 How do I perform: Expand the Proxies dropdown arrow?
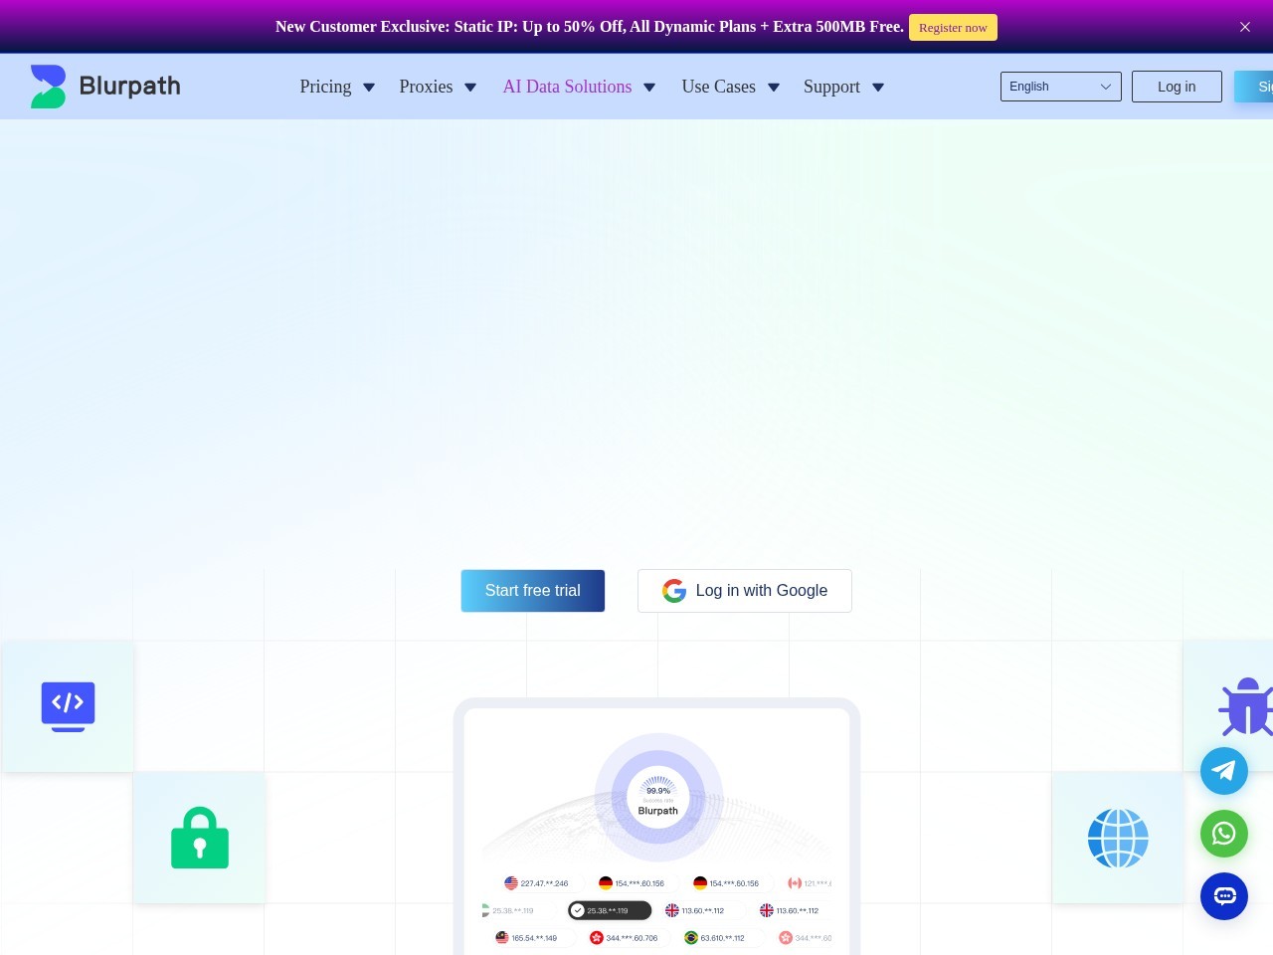470,88
